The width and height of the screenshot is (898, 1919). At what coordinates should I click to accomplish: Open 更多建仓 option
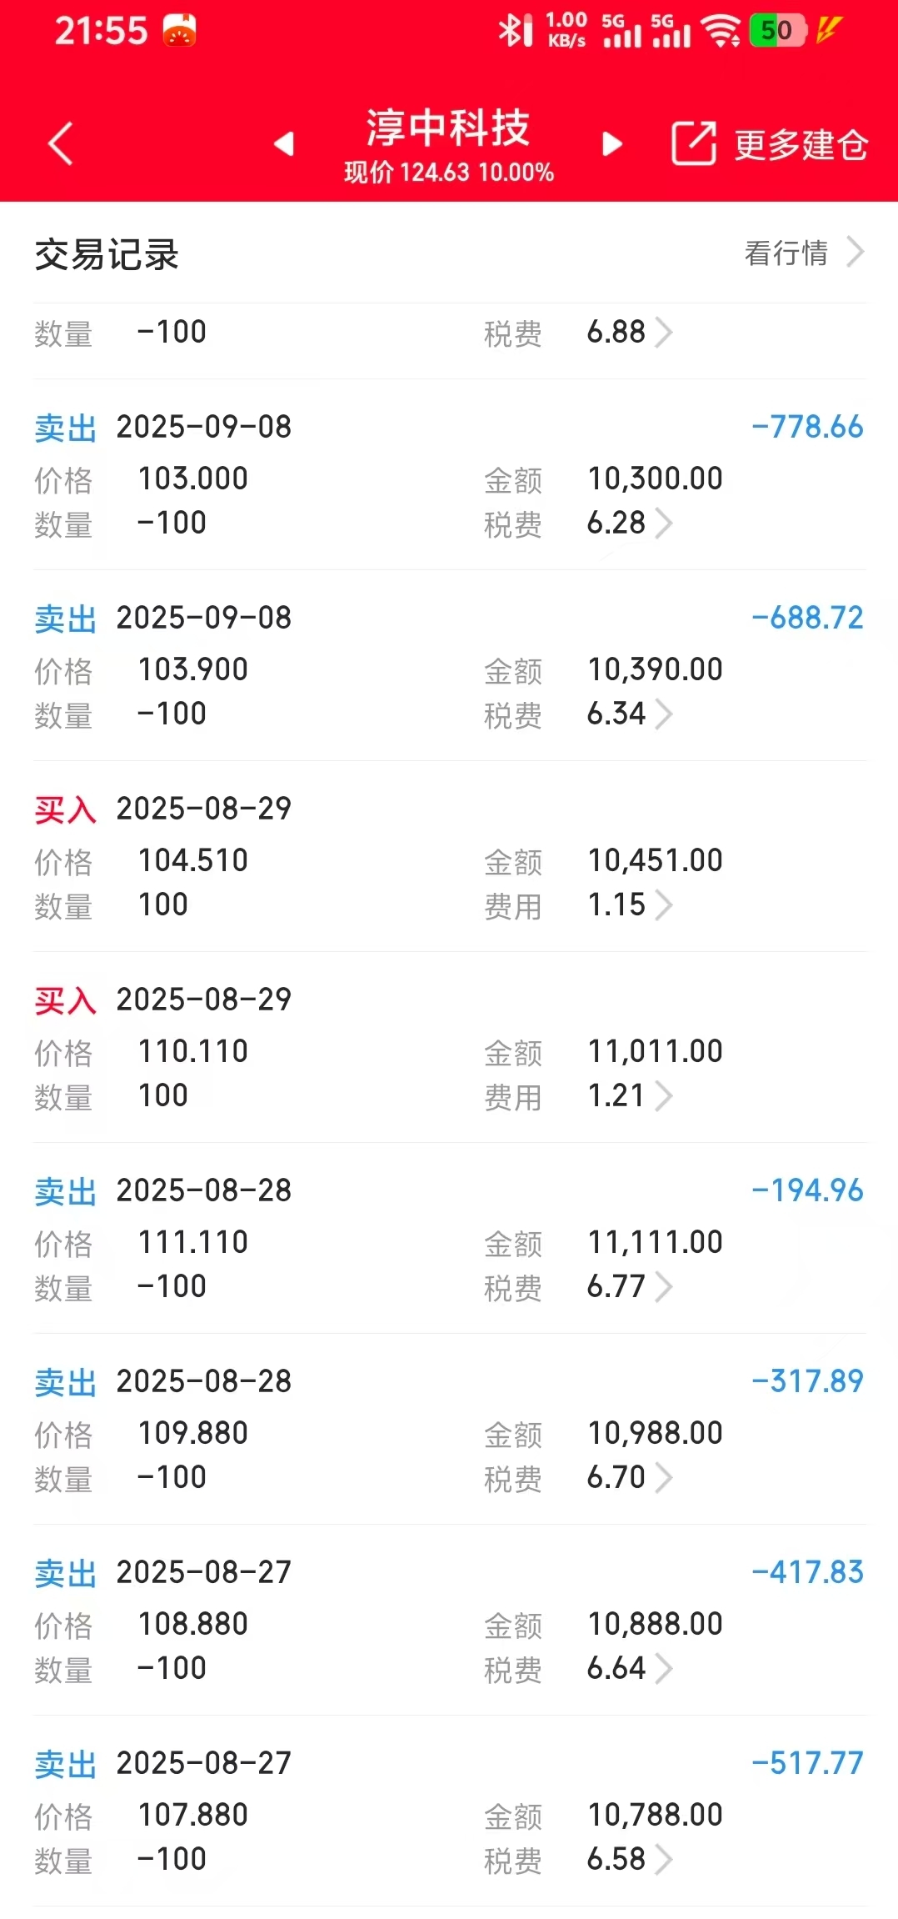point(801,145)
